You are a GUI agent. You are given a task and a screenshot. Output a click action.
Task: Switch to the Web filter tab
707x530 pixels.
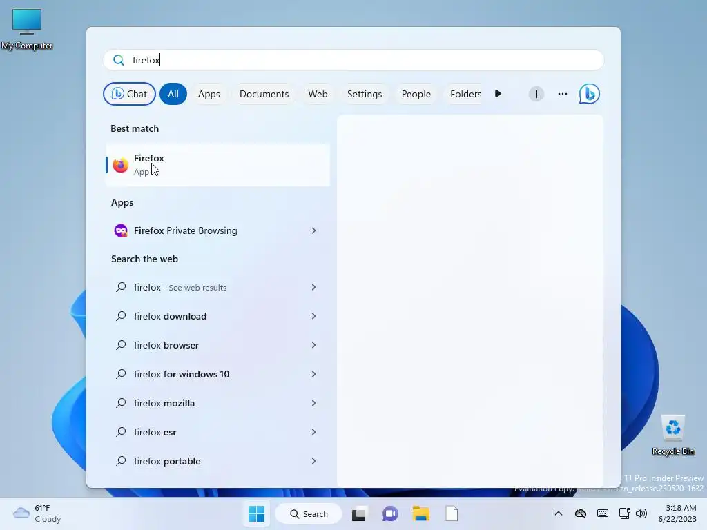318,94
